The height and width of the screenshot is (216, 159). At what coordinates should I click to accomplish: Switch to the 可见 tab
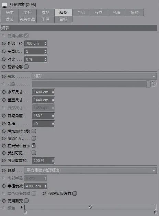tap(81, 12)
